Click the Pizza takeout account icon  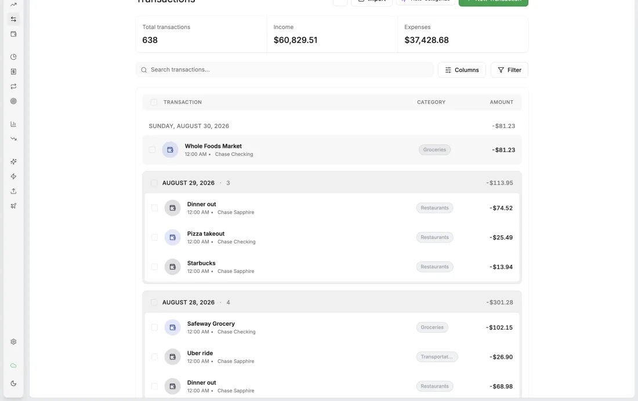(172, 238)
